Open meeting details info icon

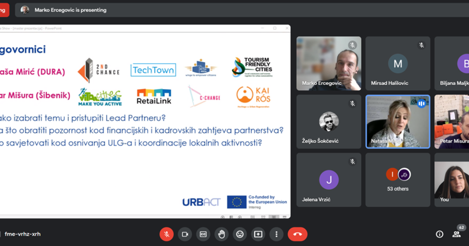click(440, 234)
